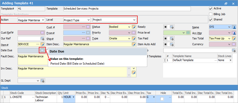The height and width of the screenshot is (103, 238).
Task: Click the Cust # field options icon
Action: point(88,27)
